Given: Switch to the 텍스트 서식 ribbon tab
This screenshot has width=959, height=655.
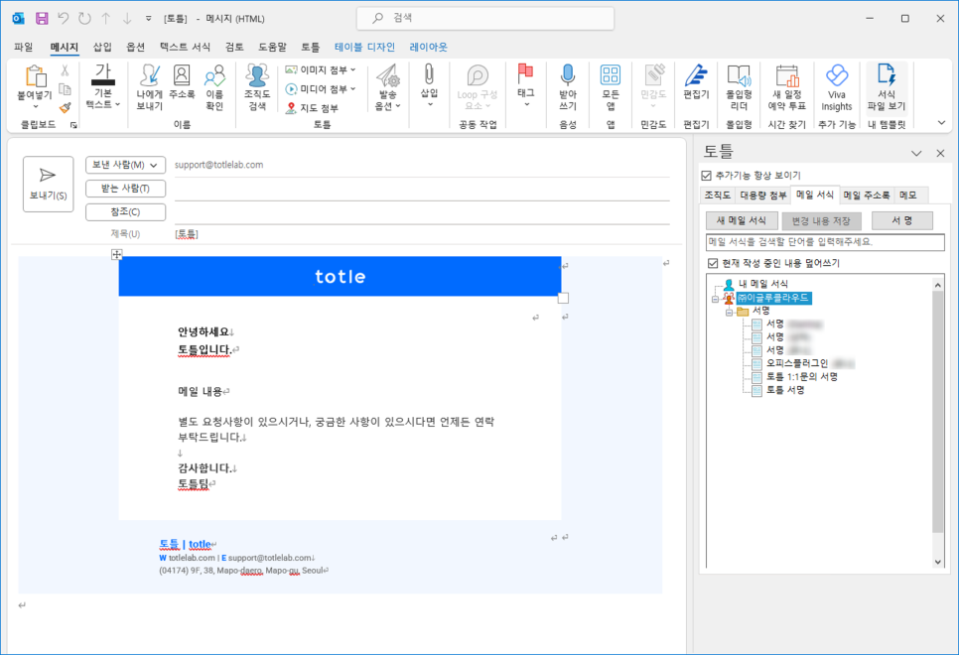Looking at the screenshot, I should [x=185, y=47].
